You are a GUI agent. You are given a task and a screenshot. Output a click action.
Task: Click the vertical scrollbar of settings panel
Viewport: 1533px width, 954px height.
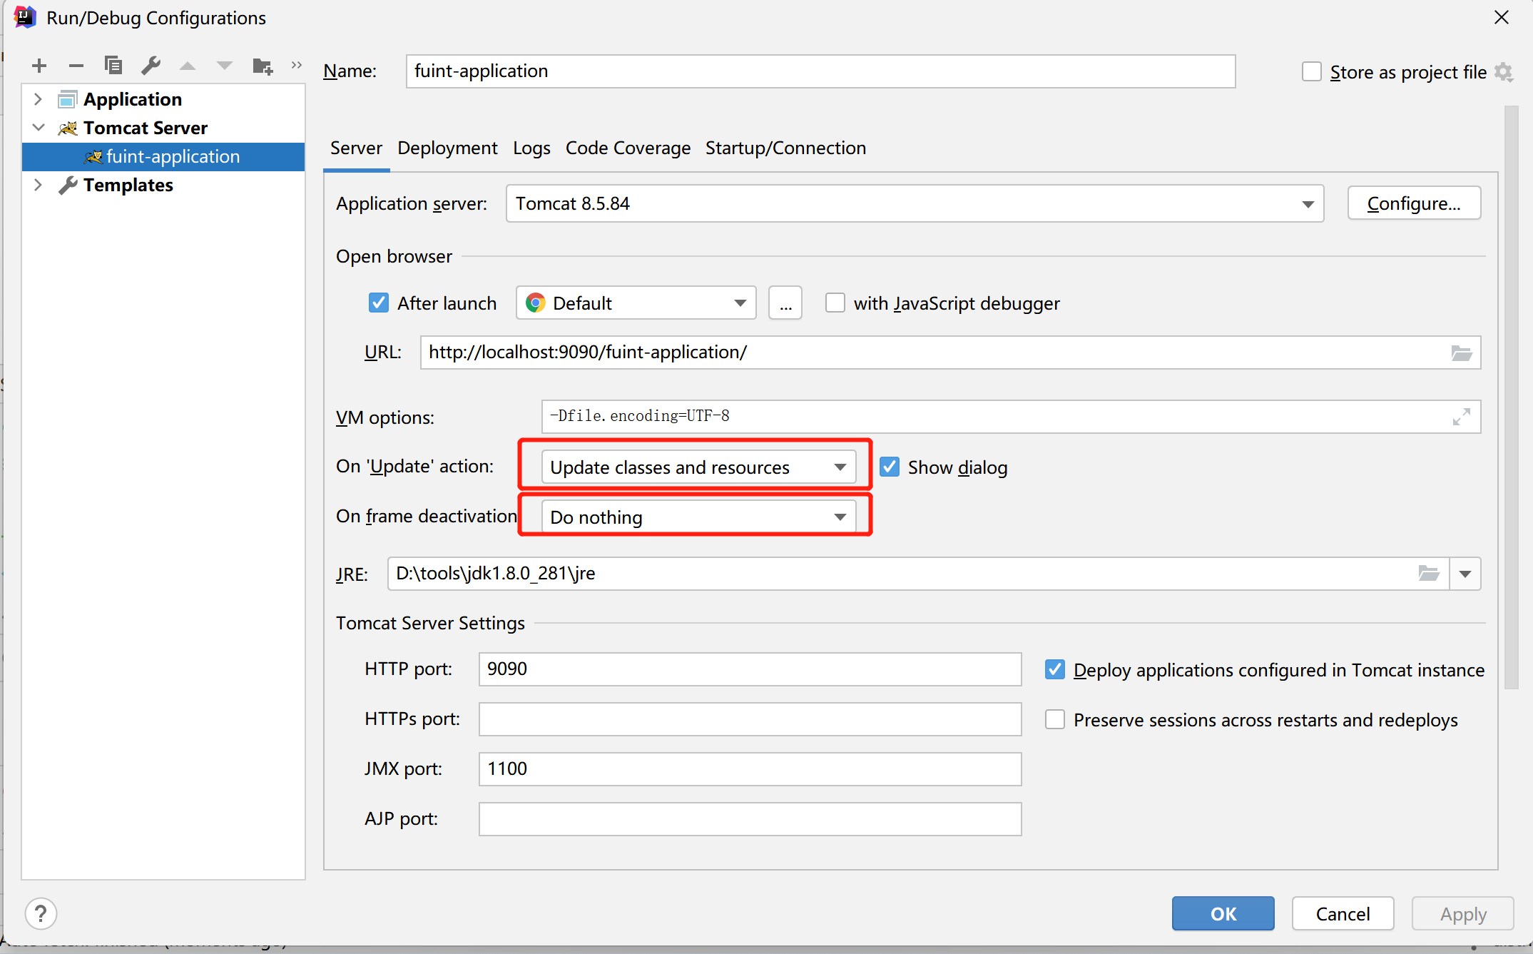[x=1512, y=397]
